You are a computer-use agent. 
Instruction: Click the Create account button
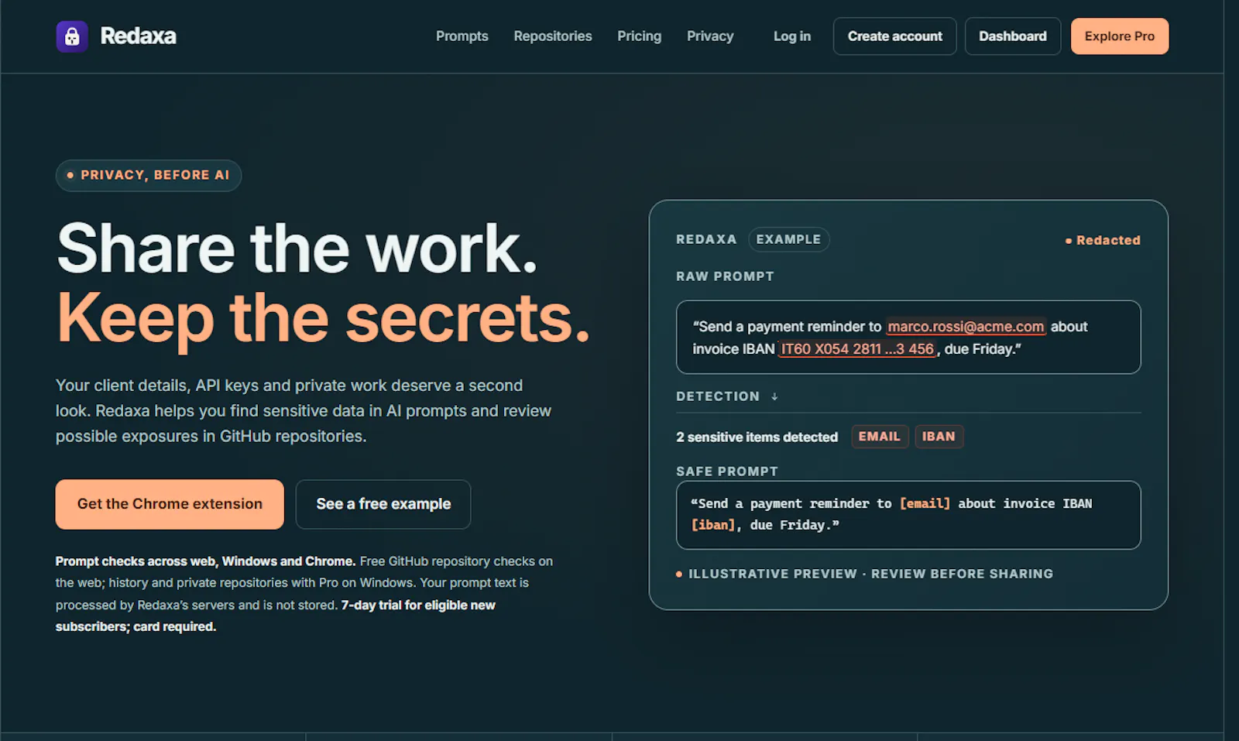coord(894,36)
